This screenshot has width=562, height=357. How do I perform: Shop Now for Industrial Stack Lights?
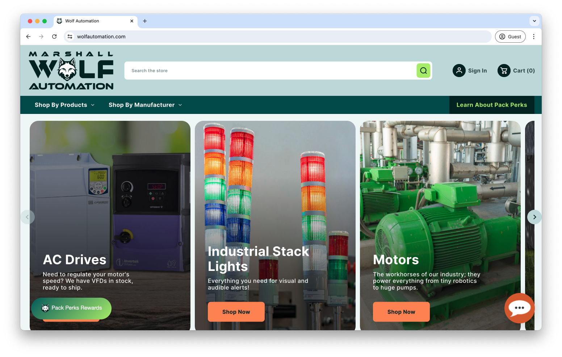click(x=236, y=312)
